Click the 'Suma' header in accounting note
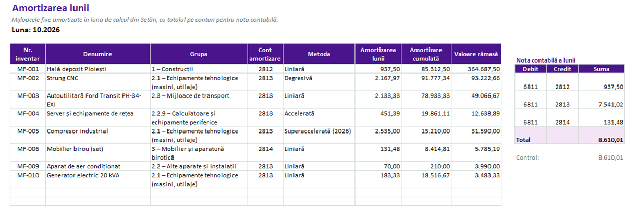The height and width of the screenshot is (206, 625). 601,69
